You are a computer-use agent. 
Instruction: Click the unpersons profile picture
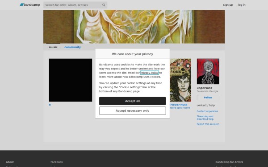coord(208,71)
